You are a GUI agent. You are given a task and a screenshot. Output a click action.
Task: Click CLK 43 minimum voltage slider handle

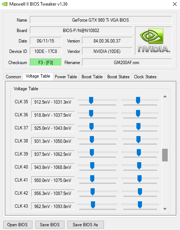pyautogui.click(x=93, y=205)
